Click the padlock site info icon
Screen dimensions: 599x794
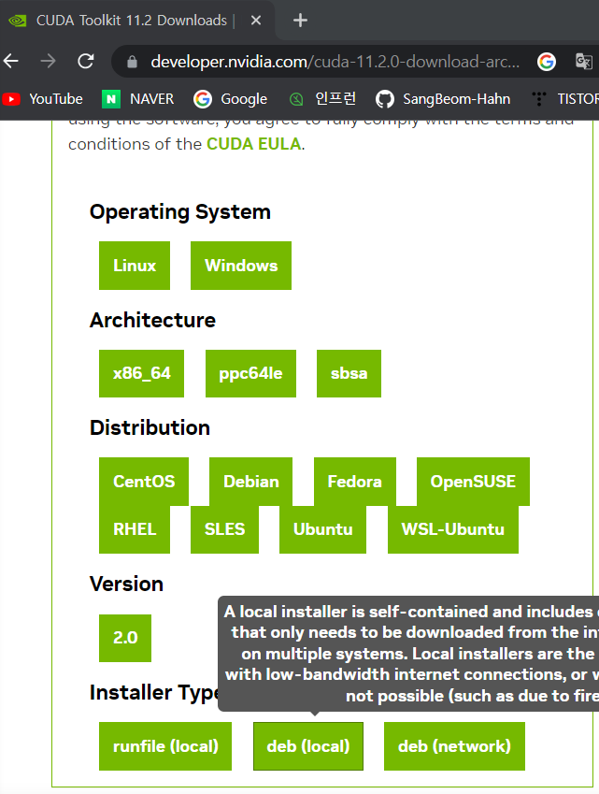[132, 62]
